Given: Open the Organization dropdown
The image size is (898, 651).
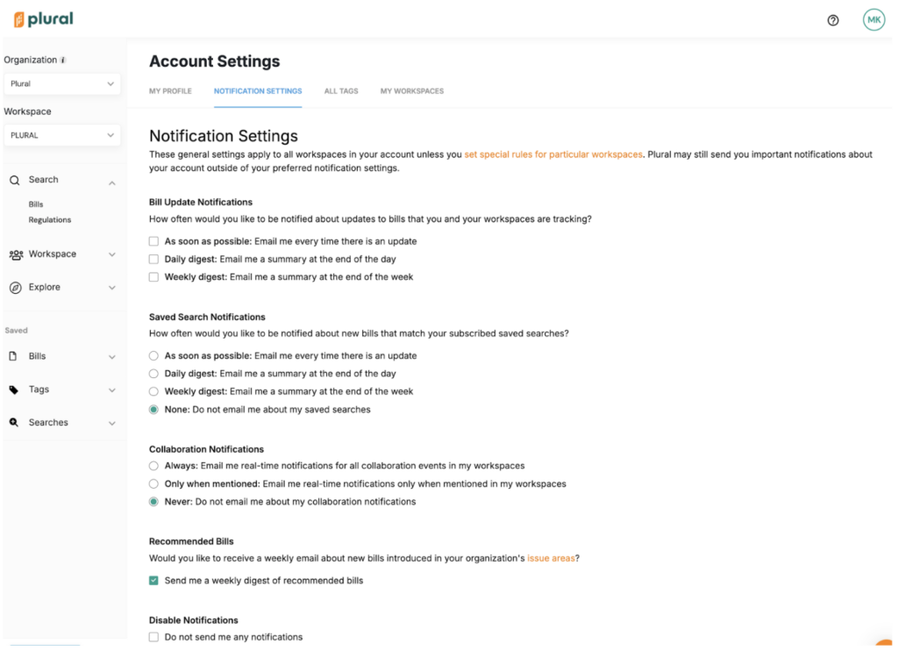Looking at the screenshot, I should (x=61, y=84).
